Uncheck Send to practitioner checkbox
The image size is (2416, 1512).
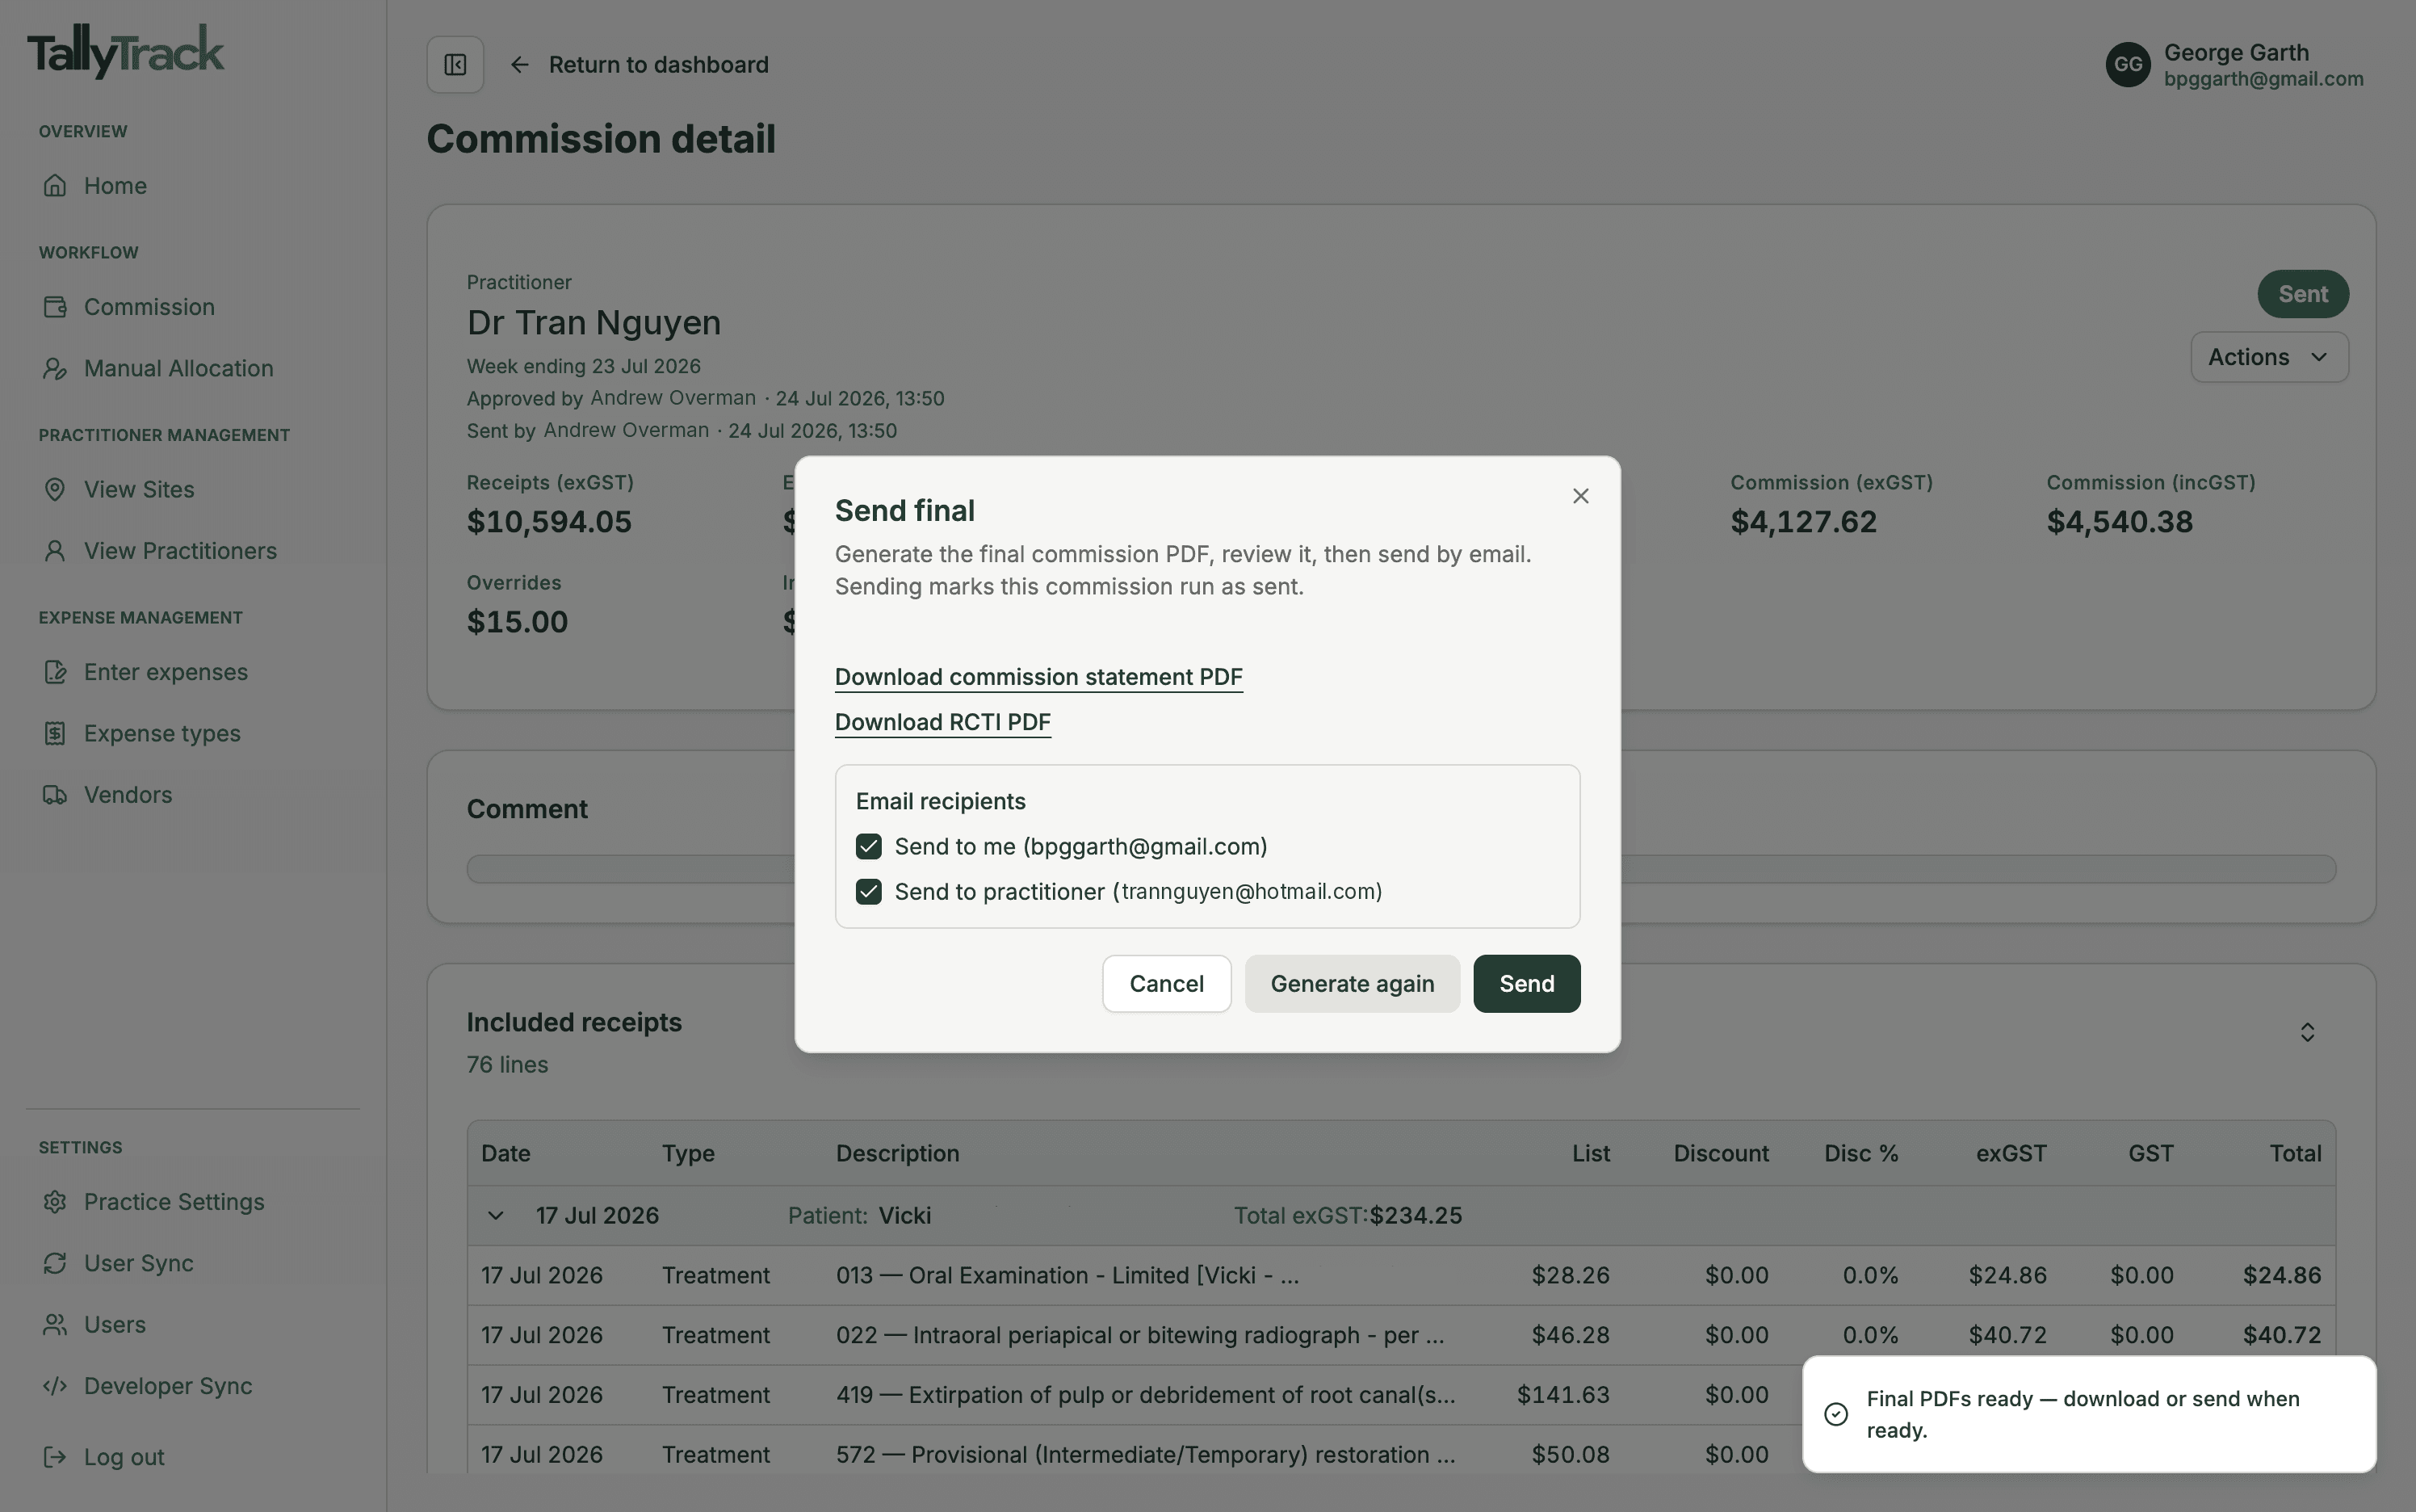869,892
